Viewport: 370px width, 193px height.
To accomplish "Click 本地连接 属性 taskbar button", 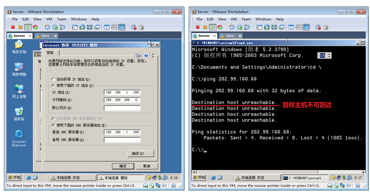I will 120,178.
